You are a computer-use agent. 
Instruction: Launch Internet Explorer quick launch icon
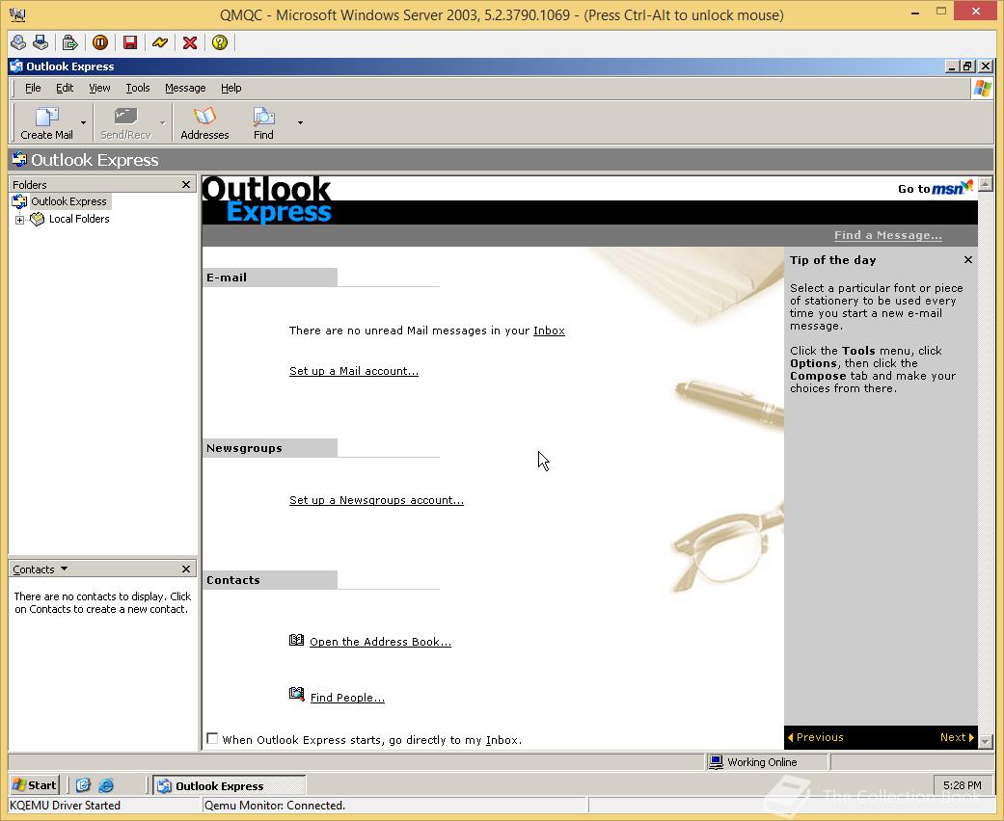(x=106, y=785)
